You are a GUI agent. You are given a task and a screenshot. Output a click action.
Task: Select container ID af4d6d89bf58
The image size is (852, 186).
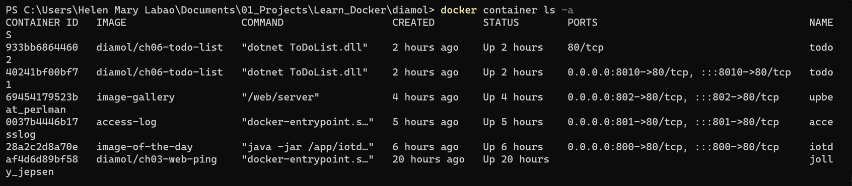(42, 159)
